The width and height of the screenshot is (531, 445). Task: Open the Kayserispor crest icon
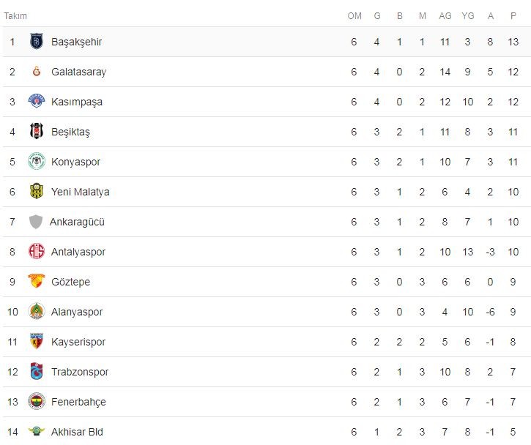pos(36,342)
